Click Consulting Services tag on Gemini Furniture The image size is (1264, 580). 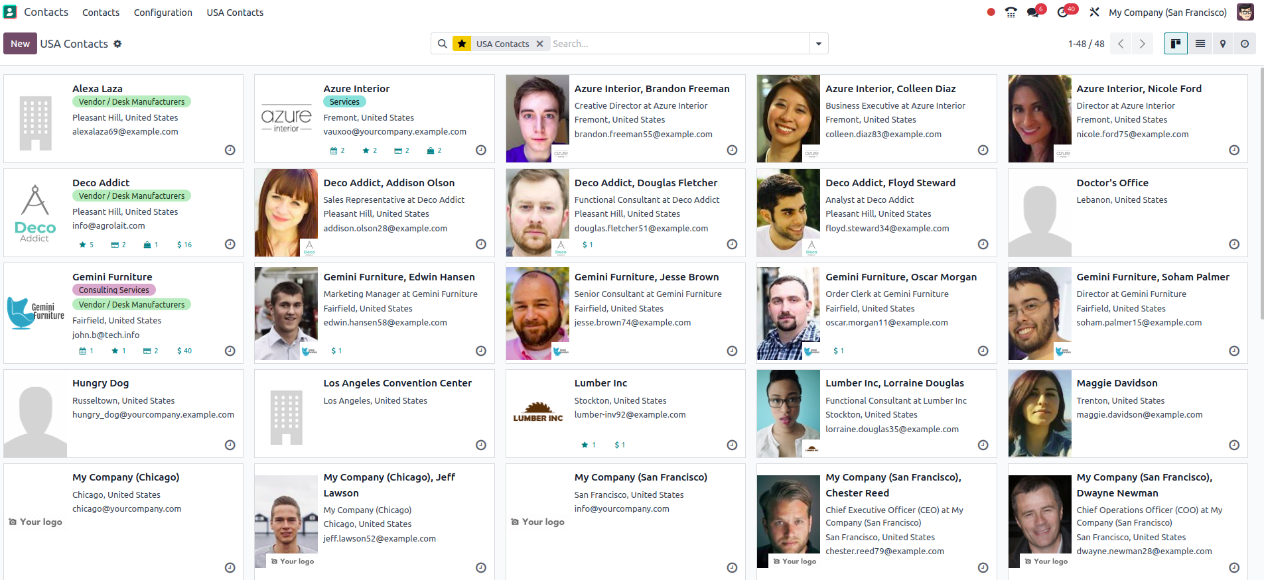click(114, 290)
